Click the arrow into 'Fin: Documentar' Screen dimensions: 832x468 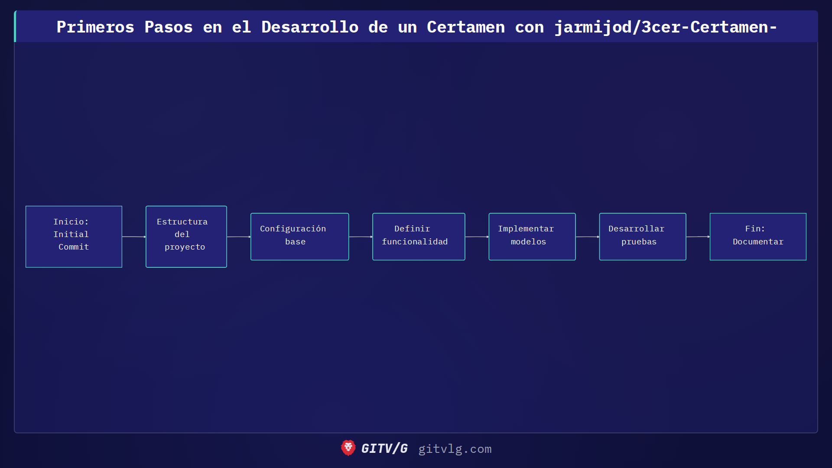[x=698, y=237]
